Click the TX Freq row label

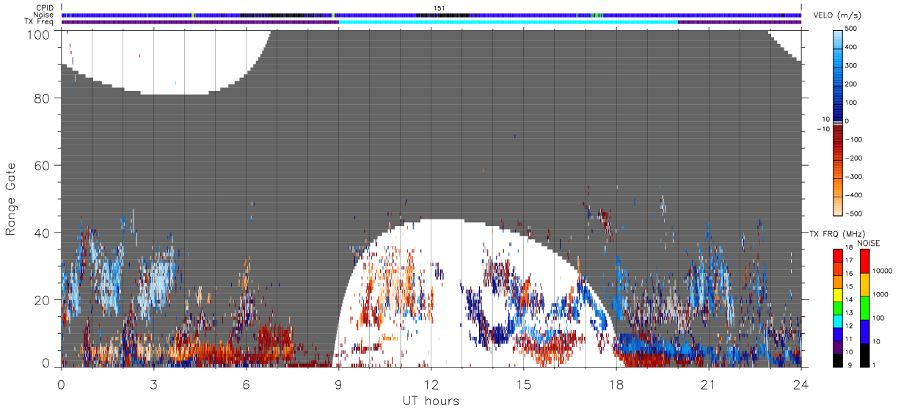pyautogui.click(x=39, y=21)
